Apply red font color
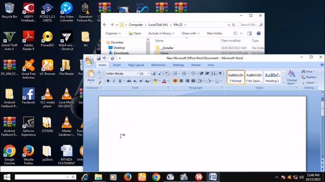The height and width of the screenshot is (182, 325). point(164,81)
